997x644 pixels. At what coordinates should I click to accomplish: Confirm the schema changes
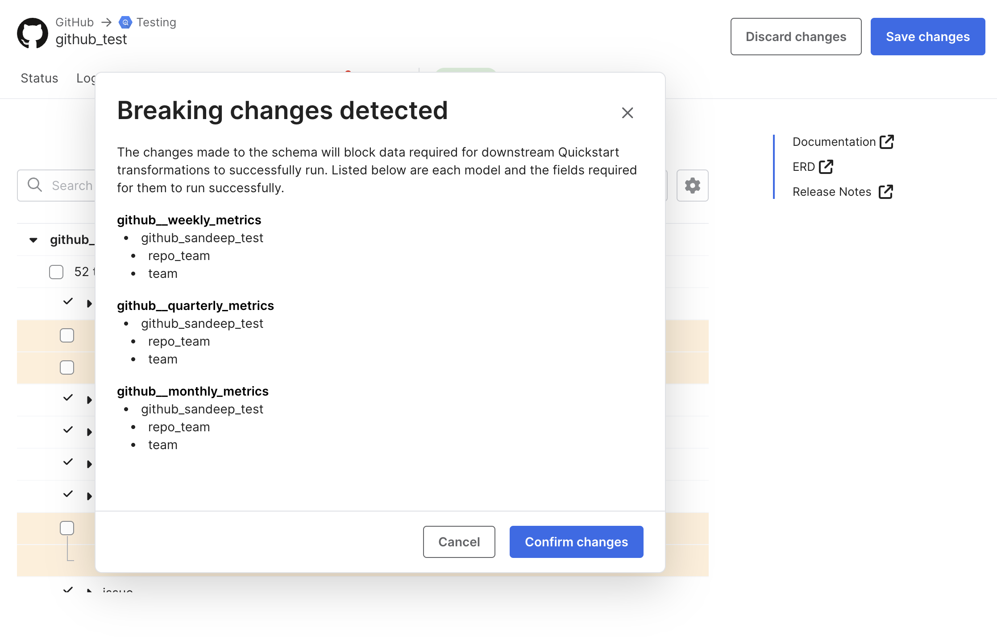[576, 541]
